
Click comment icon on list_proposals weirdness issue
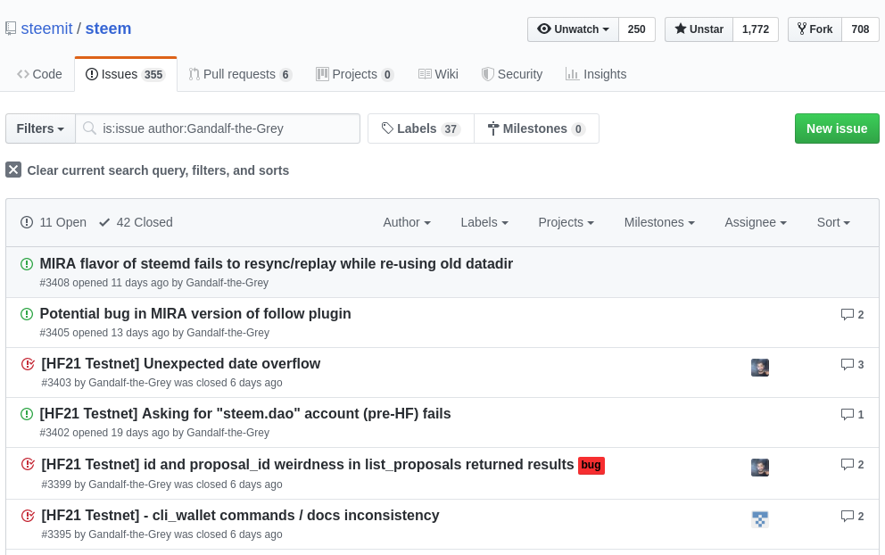coord(848,464)
